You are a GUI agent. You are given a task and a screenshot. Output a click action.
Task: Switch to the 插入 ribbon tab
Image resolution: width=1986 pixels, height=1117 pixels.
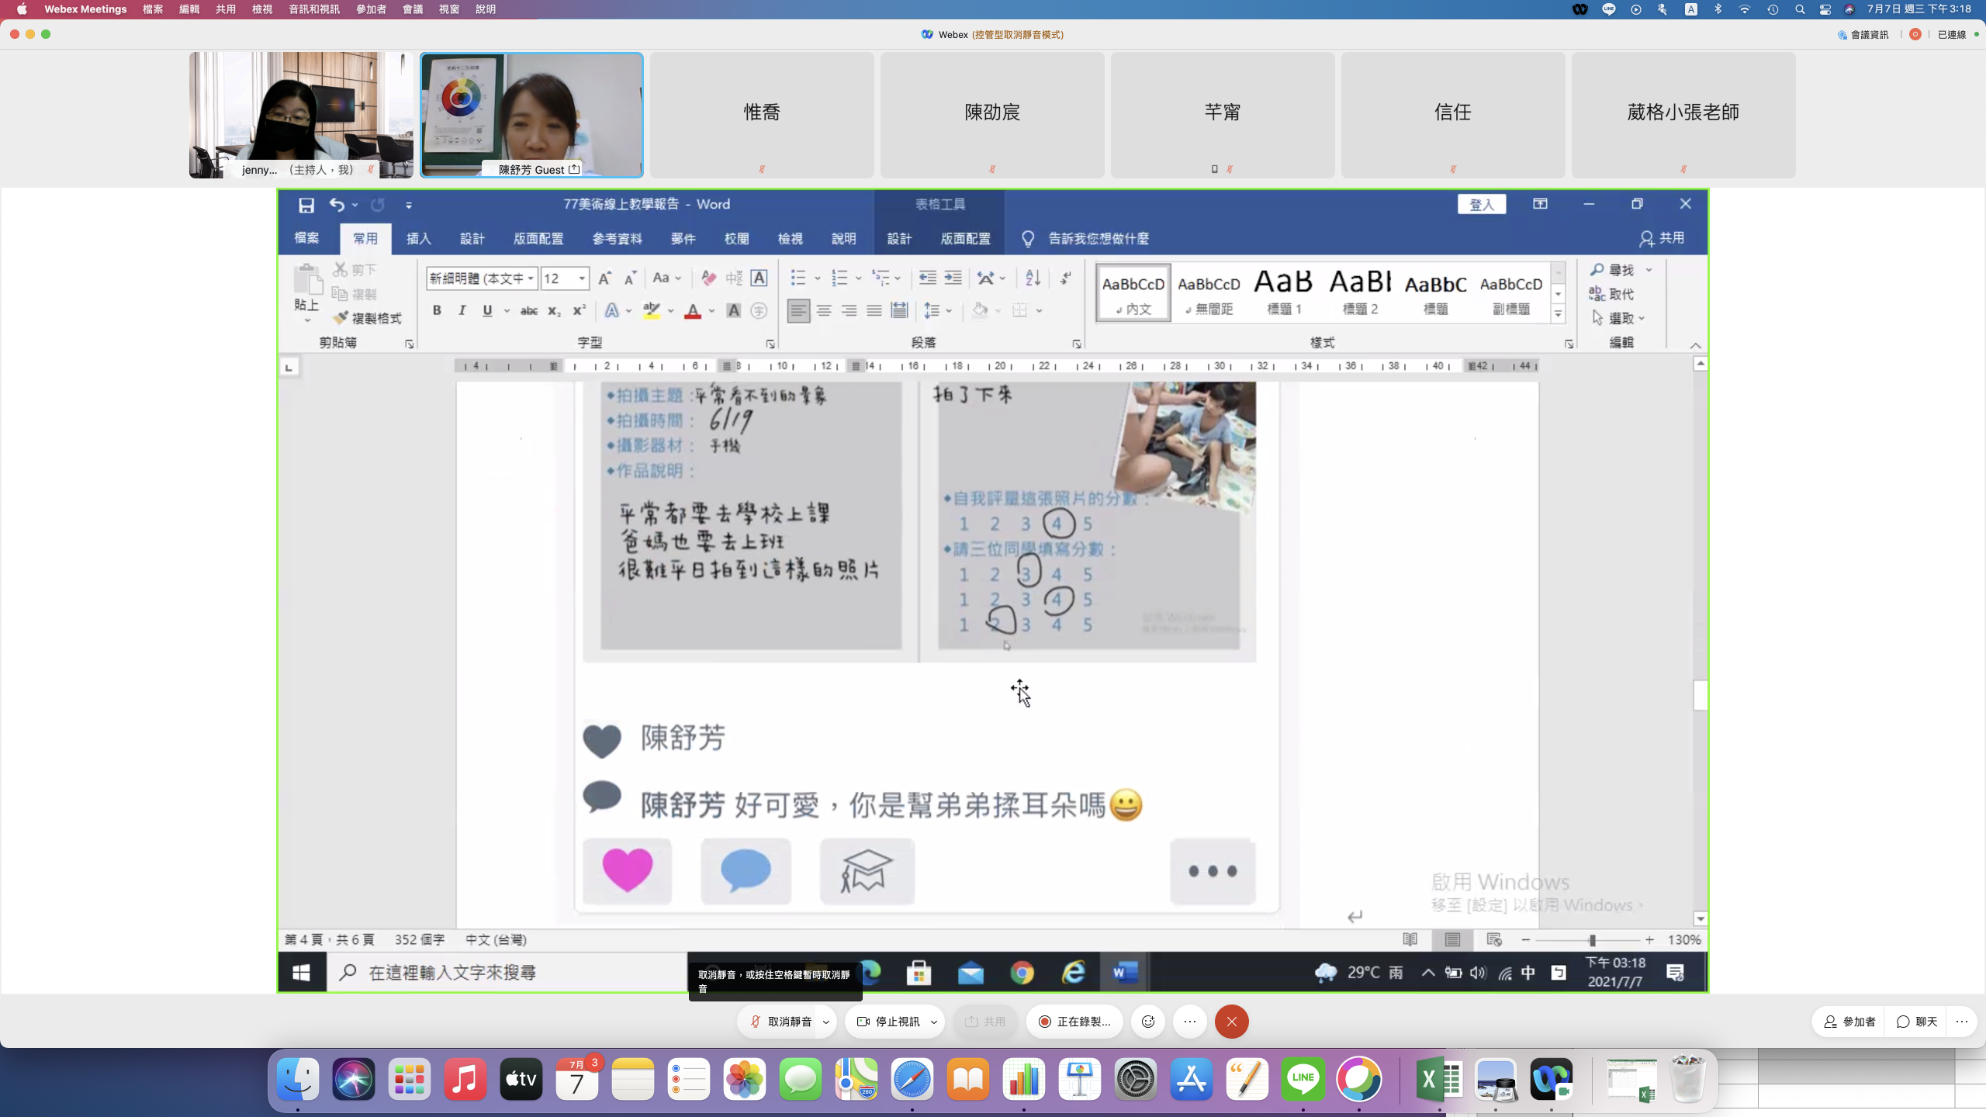[x=418, y=239]
